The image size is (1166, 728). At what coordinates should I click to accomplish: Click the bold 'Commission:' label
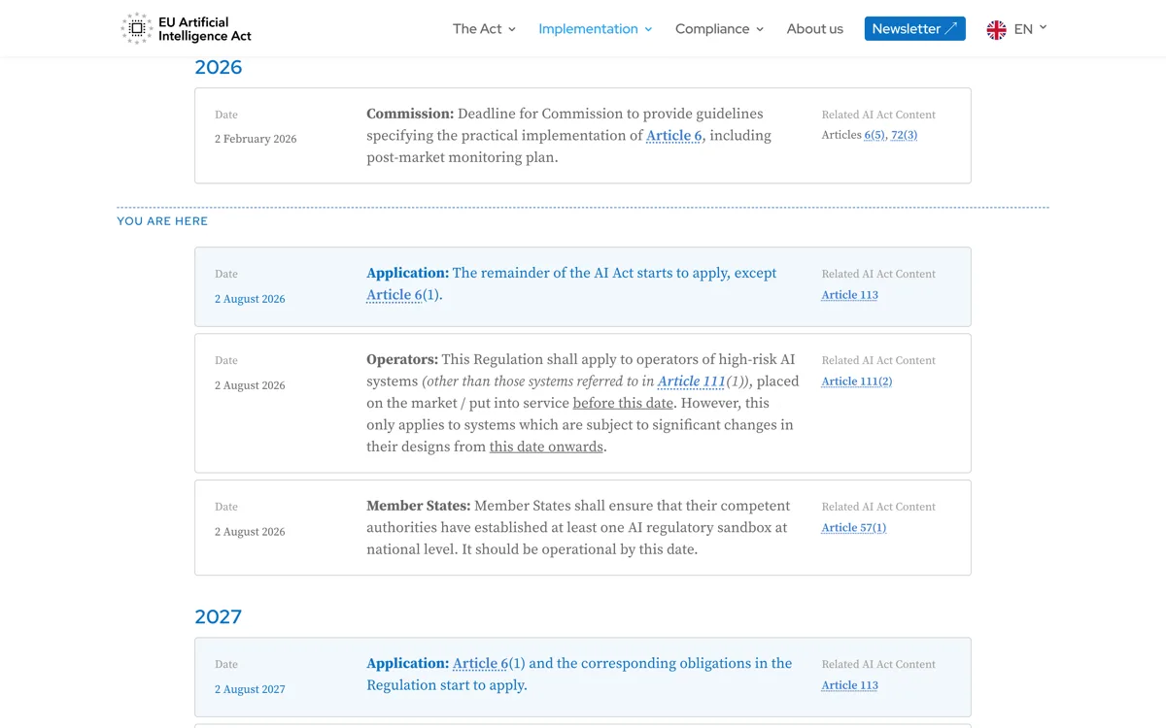pos(410,114)
